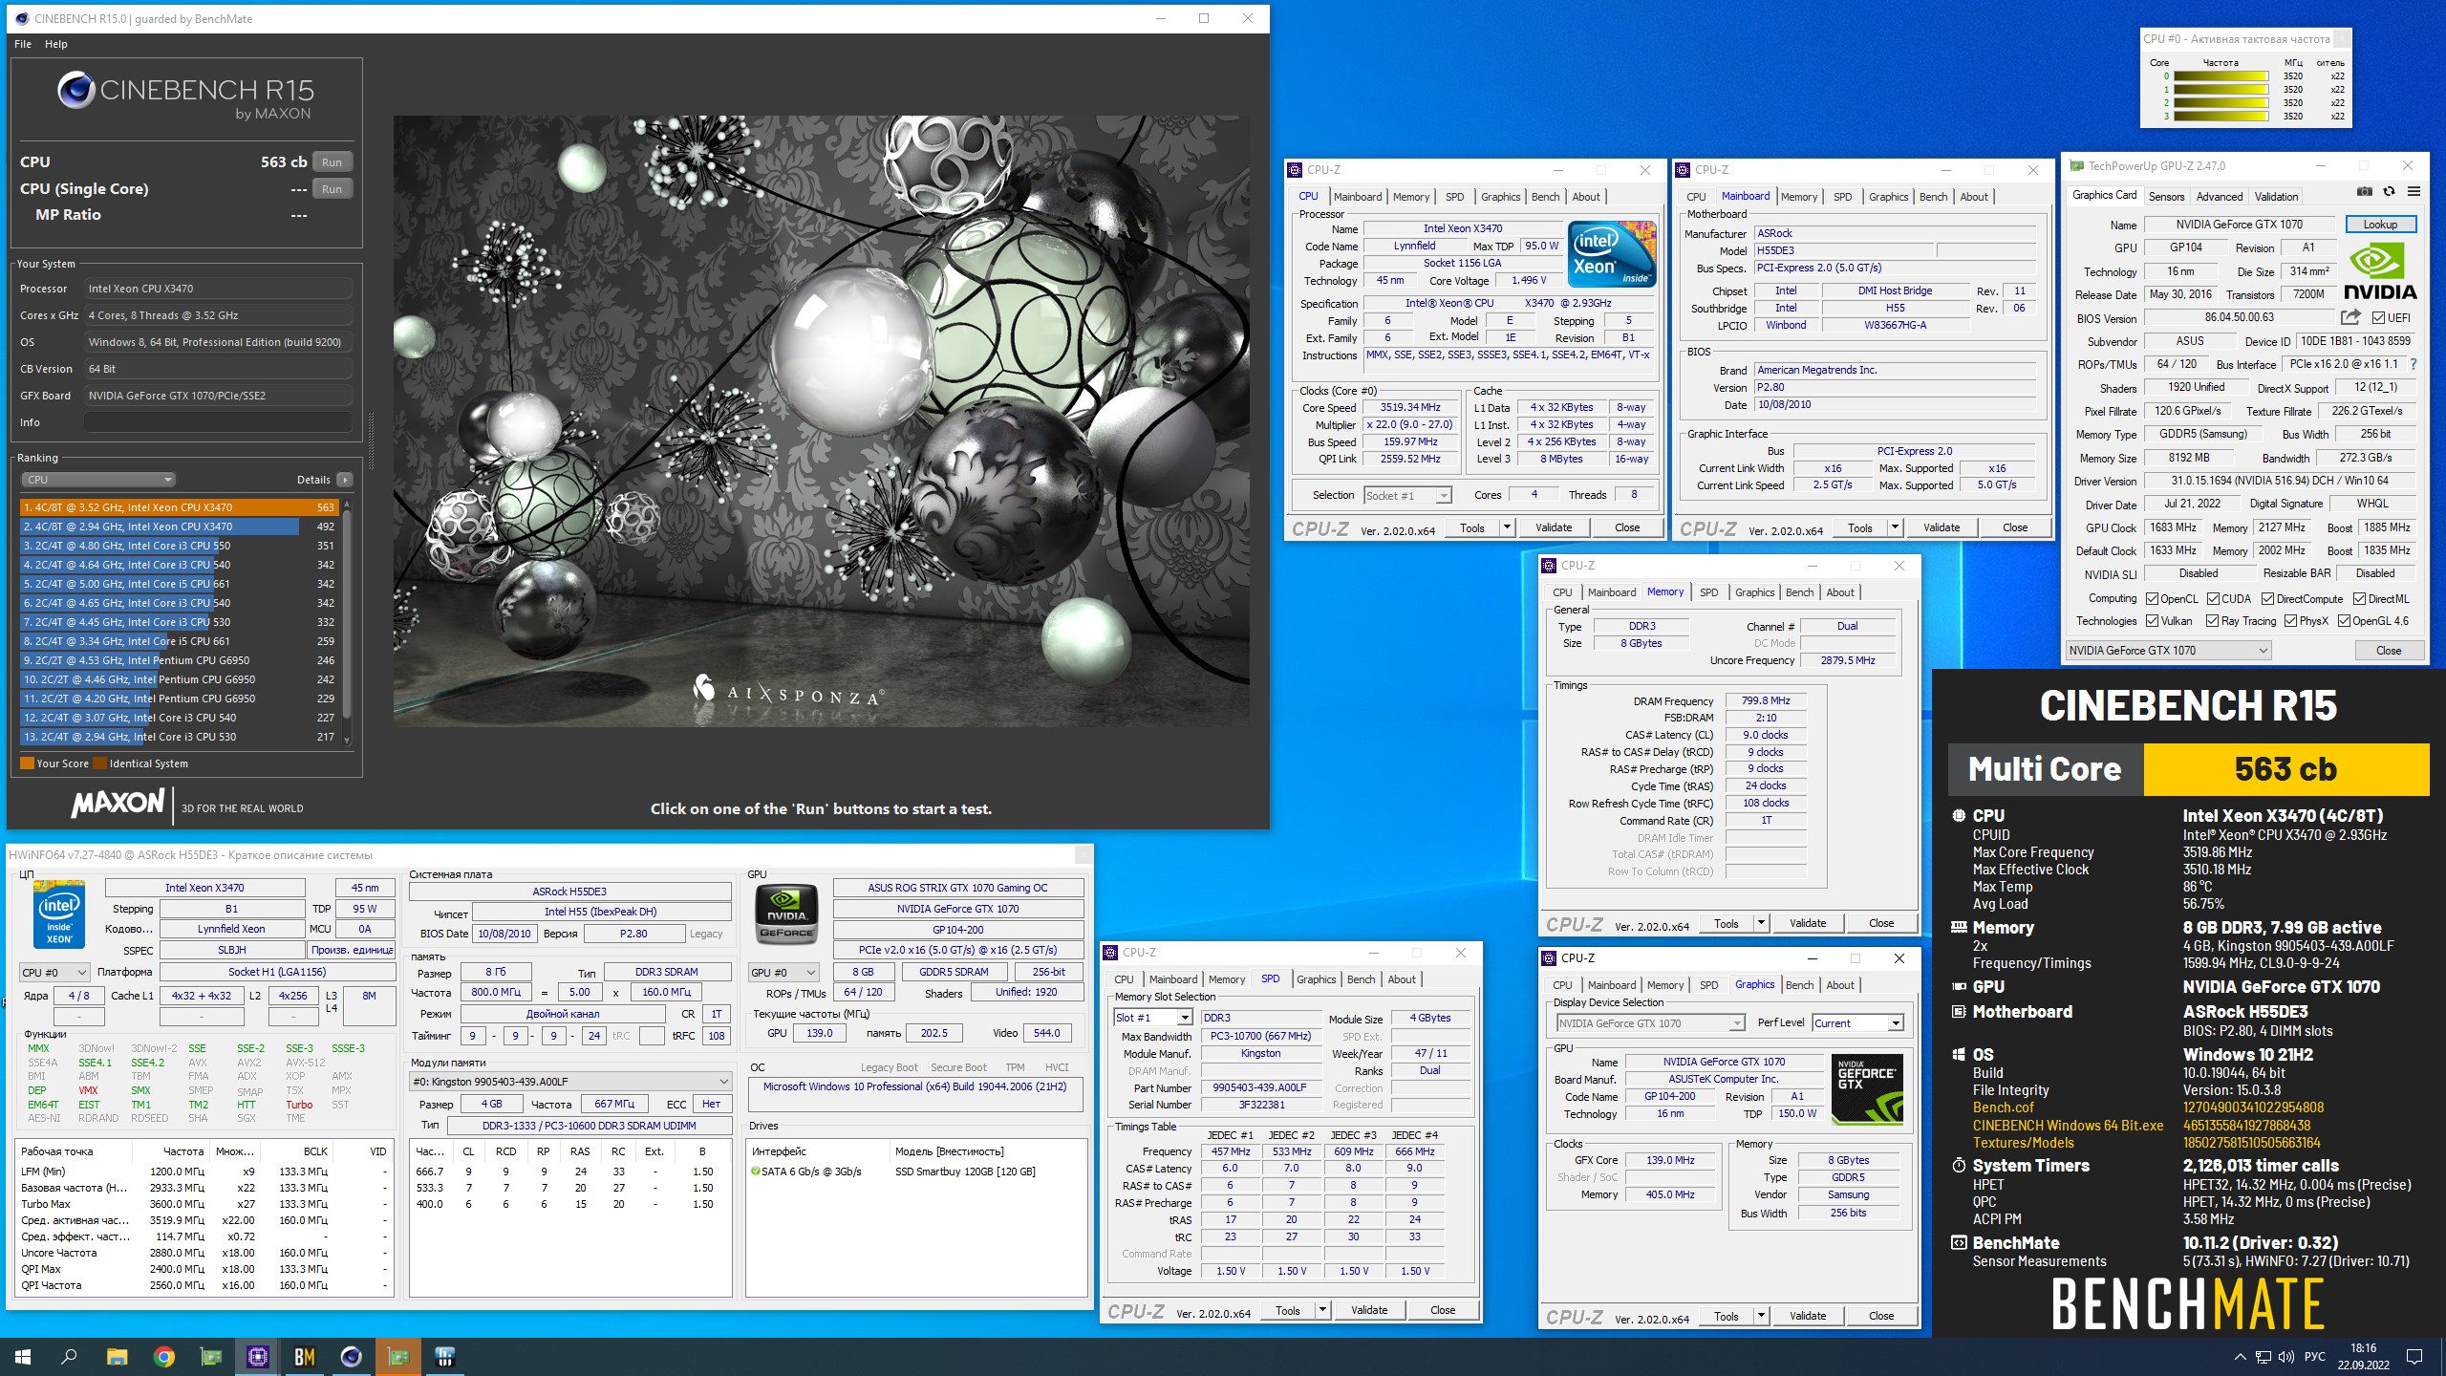
Task: Click the GPU-Z refresh arrows icon
Action: 2389,192
